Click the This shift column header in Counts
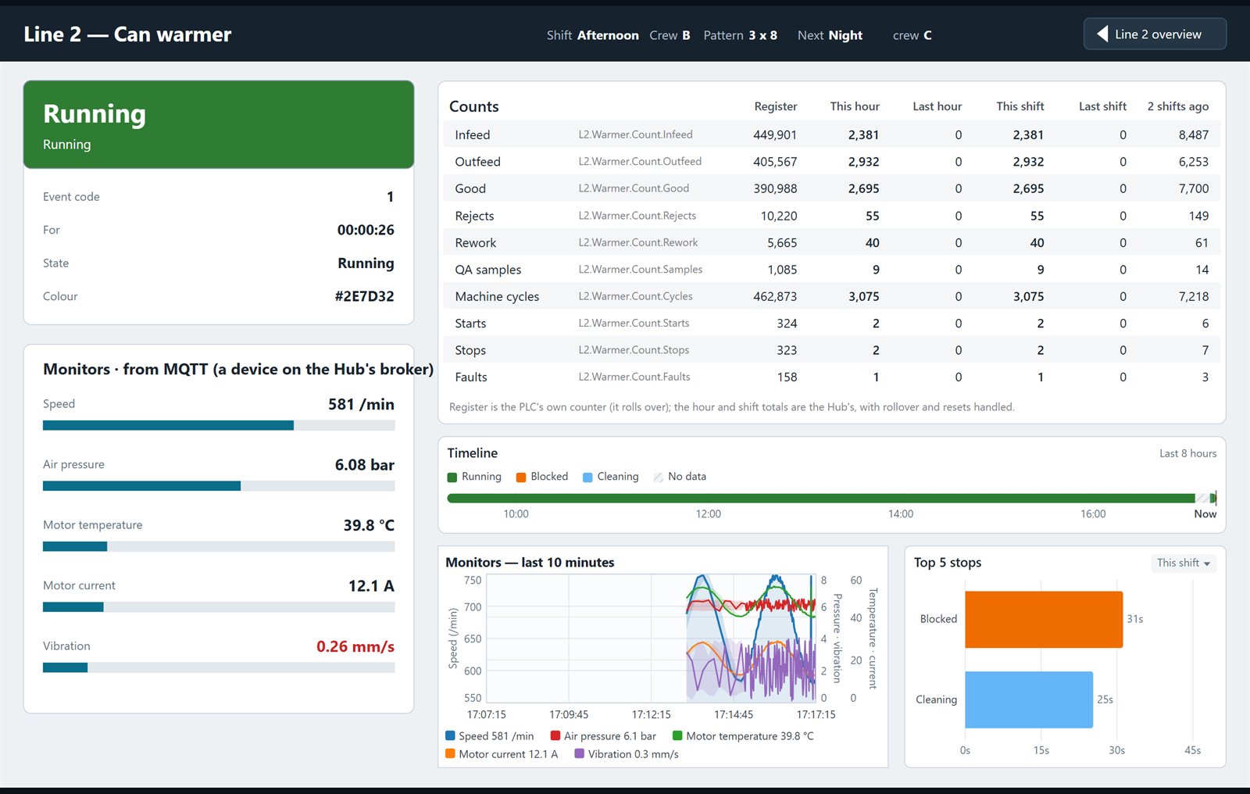This screenshot has width=1250, height=794. [x=1020, y=106]
